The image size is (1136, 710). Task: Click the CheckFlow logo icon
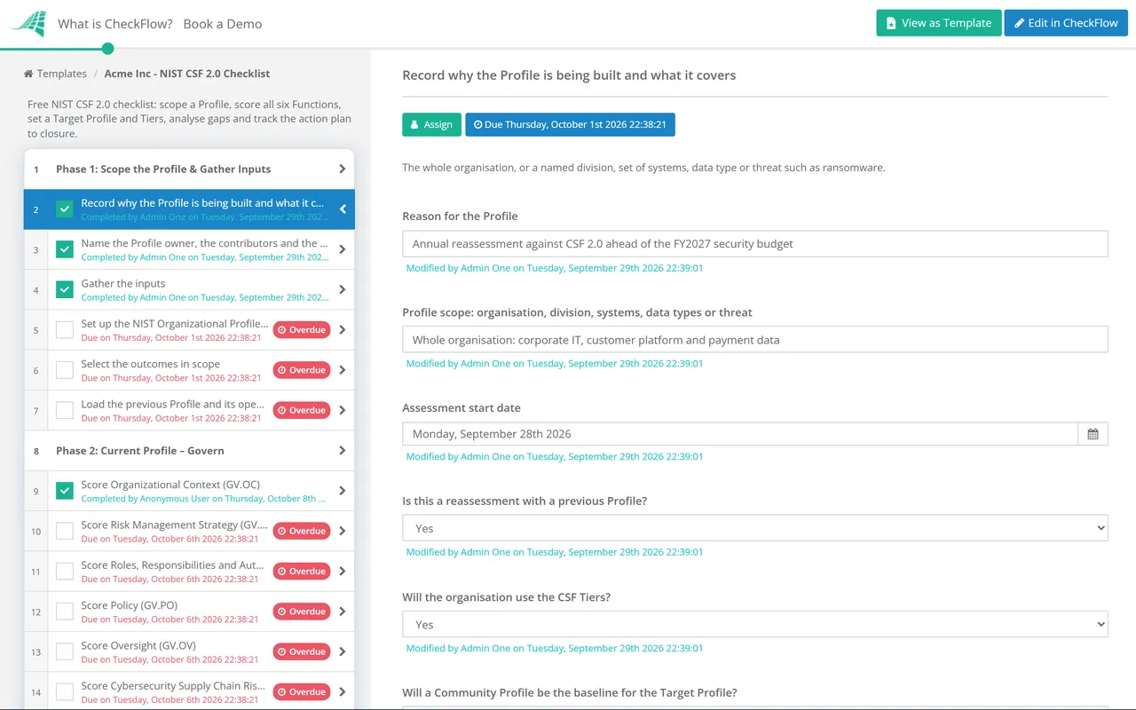pos(28,23)
